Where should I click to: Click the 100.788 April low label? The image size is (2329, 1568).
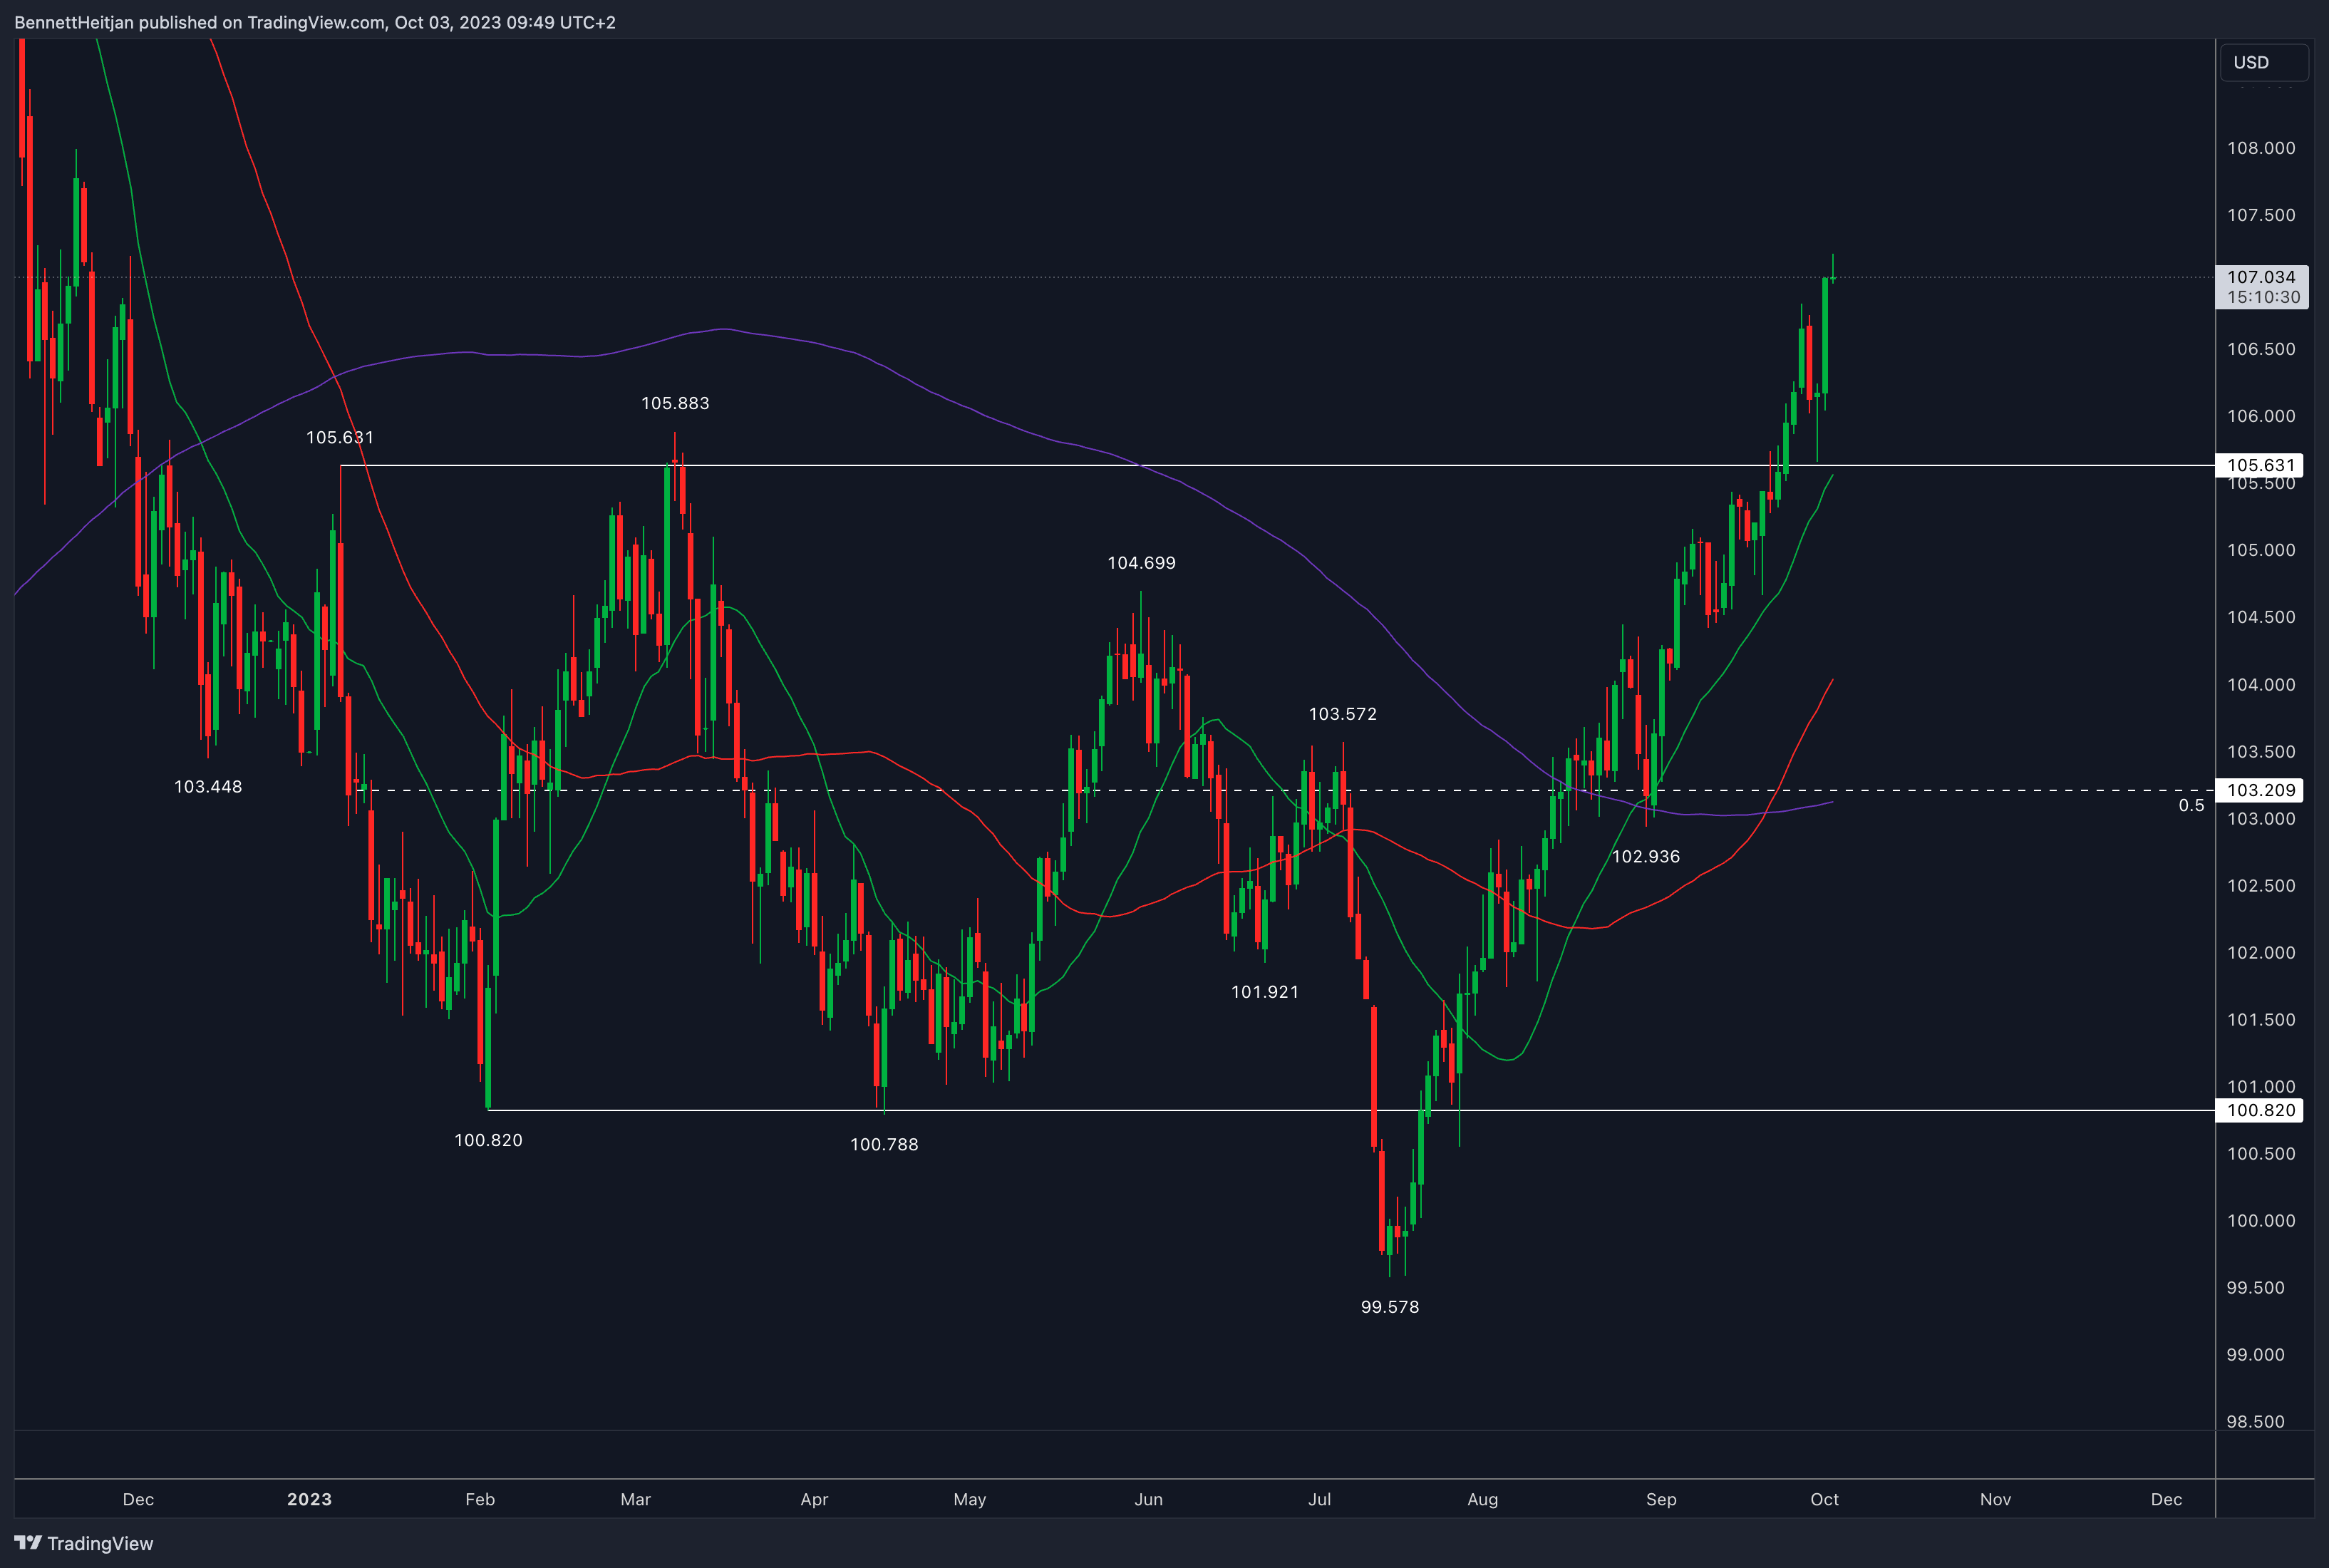pos(884,1144)
